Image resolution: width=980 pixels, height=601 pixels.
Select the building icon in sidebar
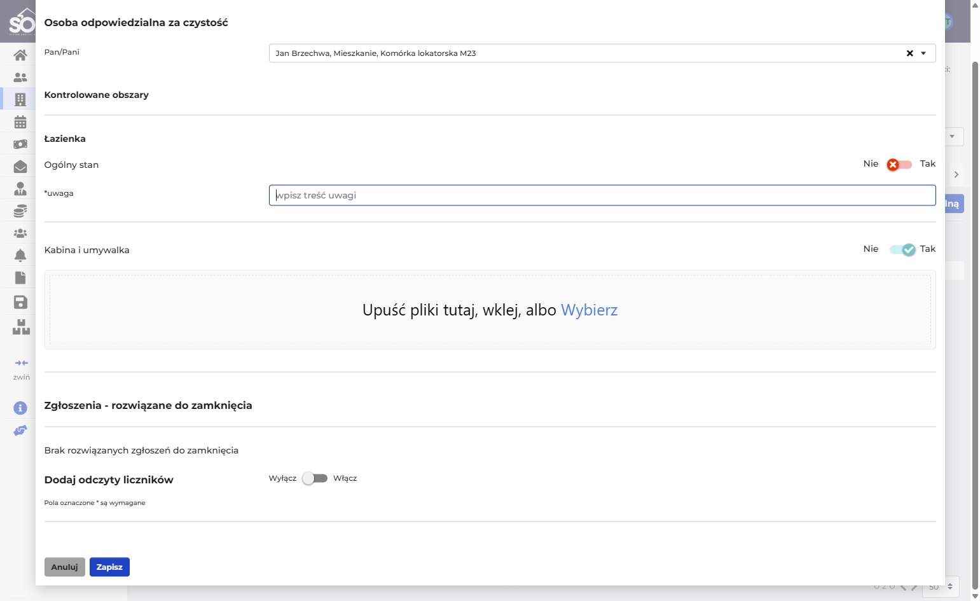20,99
